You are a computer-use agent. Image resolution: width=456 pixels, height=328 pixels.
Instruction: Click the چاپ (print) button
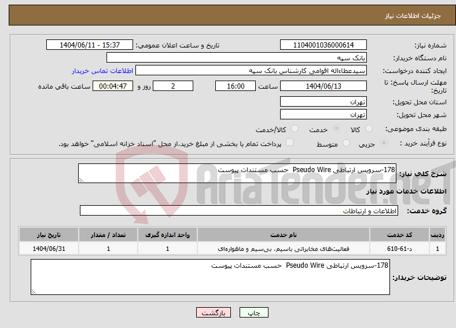tap(253, 312)
